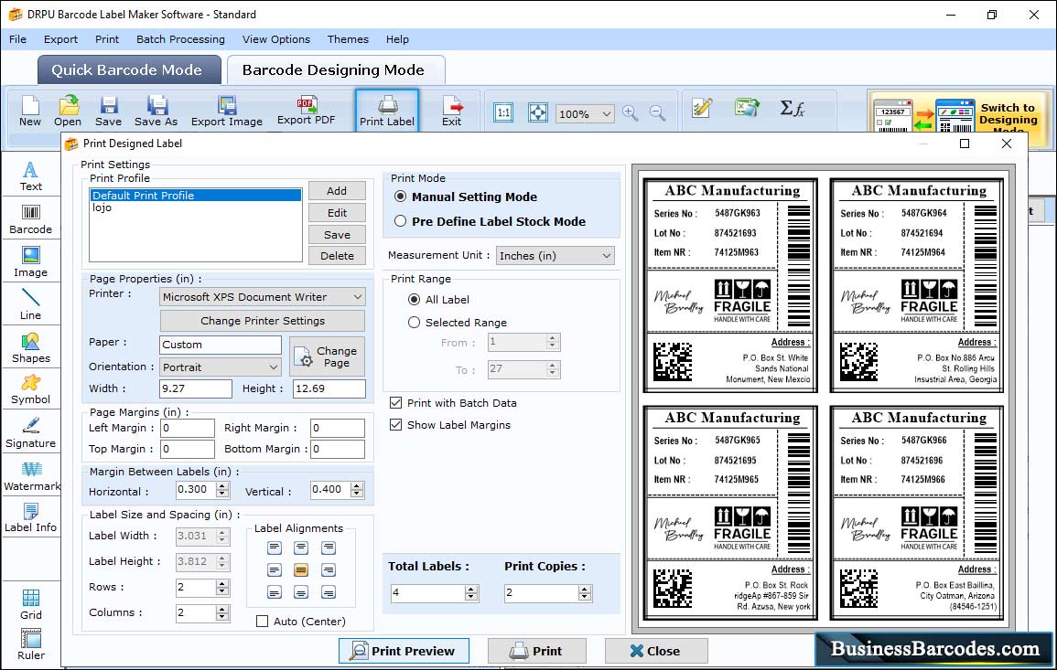Fit label to window icon
The width and height of the screenshot is (1057, 670).
pyautogui.click(x=538, y=112)
